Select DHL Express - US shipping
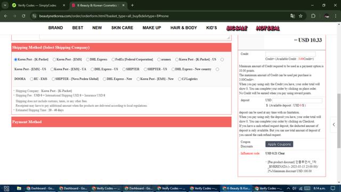The width and height of the screenshot is (341, 192). coord(92,69)
